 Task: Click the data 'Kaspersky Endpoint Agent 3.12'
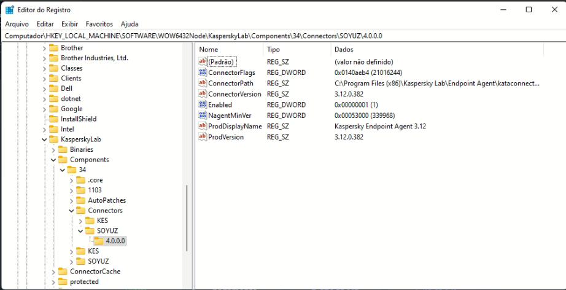(380, 127)
